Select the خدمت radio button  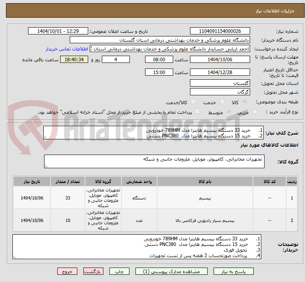222,102
